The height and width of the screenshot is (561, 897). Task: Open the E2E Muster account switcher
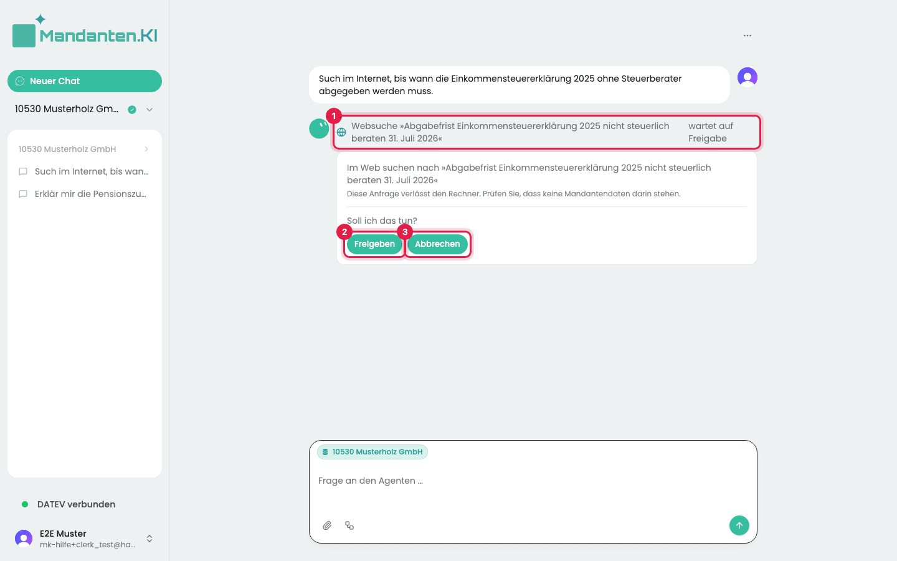149,539
